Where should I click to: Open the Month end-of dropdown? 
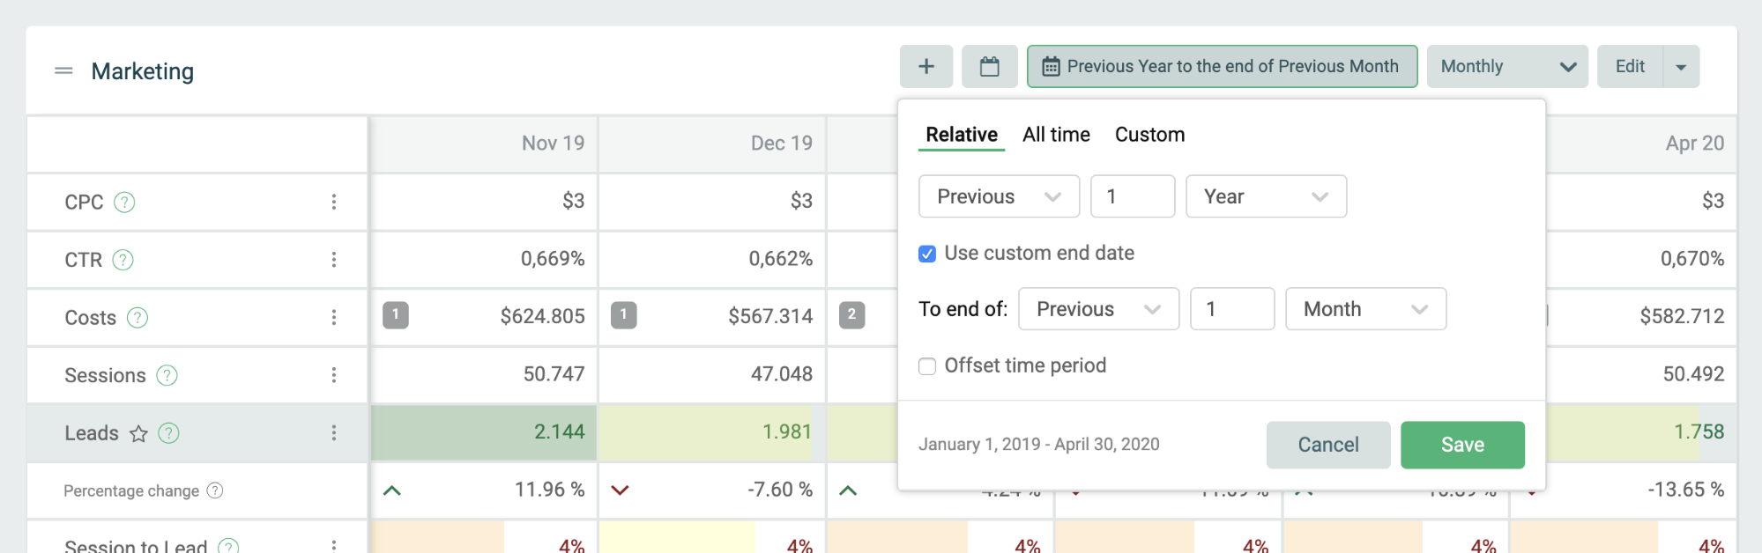pos(1365,309)
